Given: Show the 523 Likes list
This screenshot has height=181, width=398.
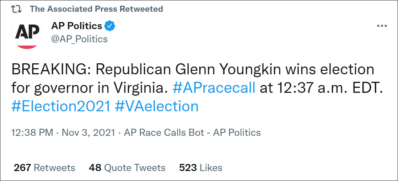Looking at the screenshot, I should (201, 167).
